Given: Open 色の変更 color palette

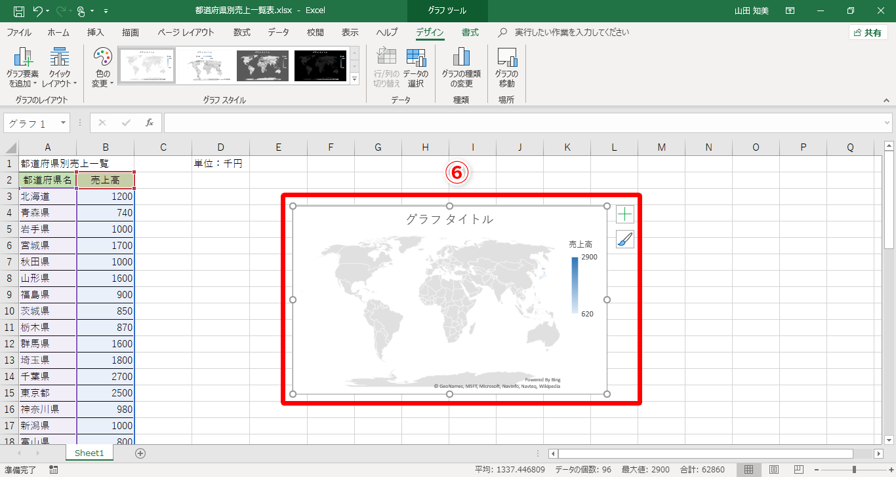Looking at the screenshot, I should [102, 67].
